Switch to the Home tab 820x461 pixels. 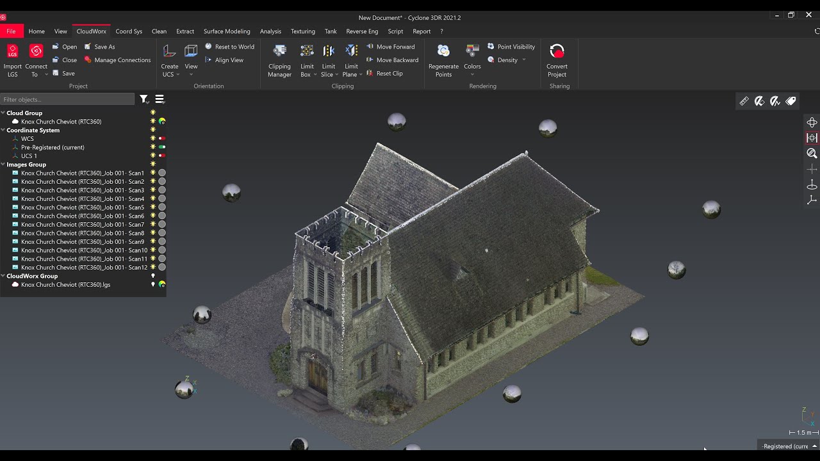click(37, 31)
